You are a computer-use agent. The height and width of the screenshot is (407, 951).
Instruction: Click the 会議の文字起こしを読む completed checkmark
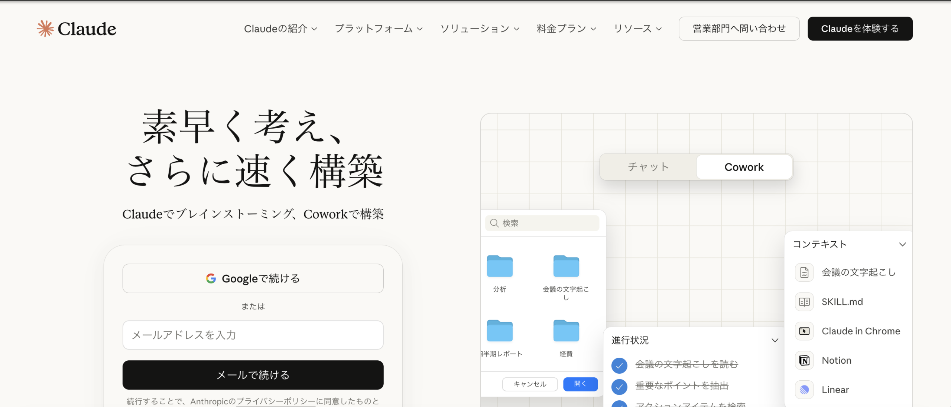pos(619,365)
